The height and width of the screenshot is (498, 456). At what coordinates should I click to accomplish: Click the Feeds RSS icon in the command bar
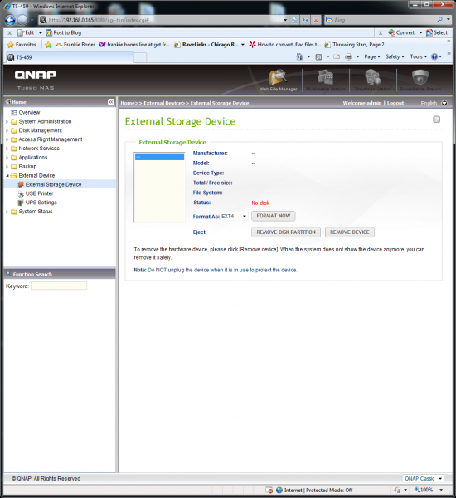(x=318, y=56)
